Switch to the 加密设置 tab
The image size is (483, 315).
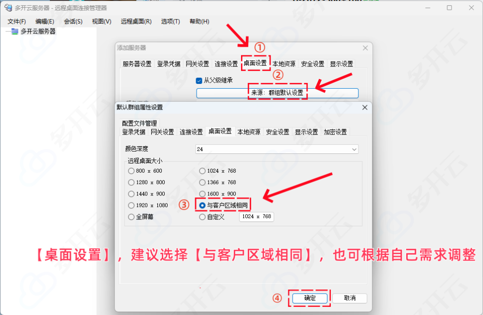click(335, 132)
